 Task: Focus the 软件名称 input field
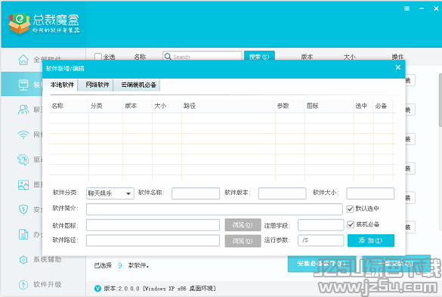pos(196,193)
